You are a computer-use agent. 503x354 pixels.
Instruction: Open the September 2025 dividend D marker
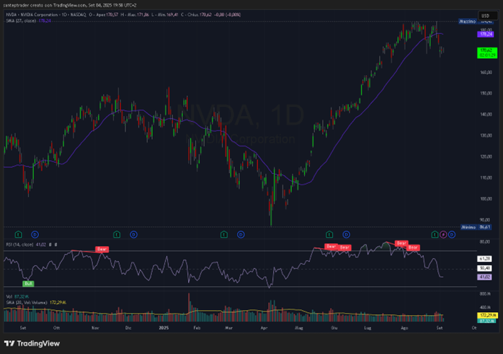pos(452,234)
